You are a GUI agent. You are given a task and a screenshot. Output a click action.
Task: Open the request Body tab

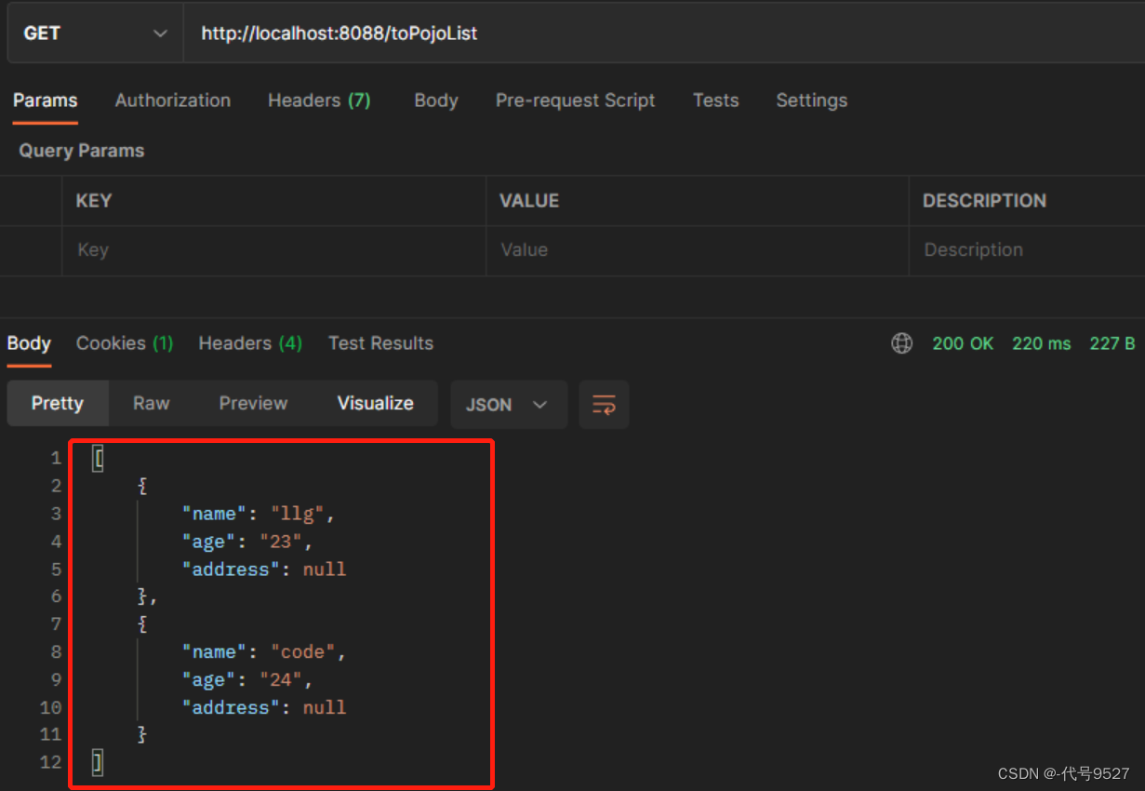coord(436,101)
